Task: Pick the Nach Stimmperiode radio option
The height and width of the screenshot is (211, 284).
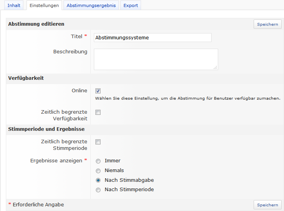Action: point(98,190)
